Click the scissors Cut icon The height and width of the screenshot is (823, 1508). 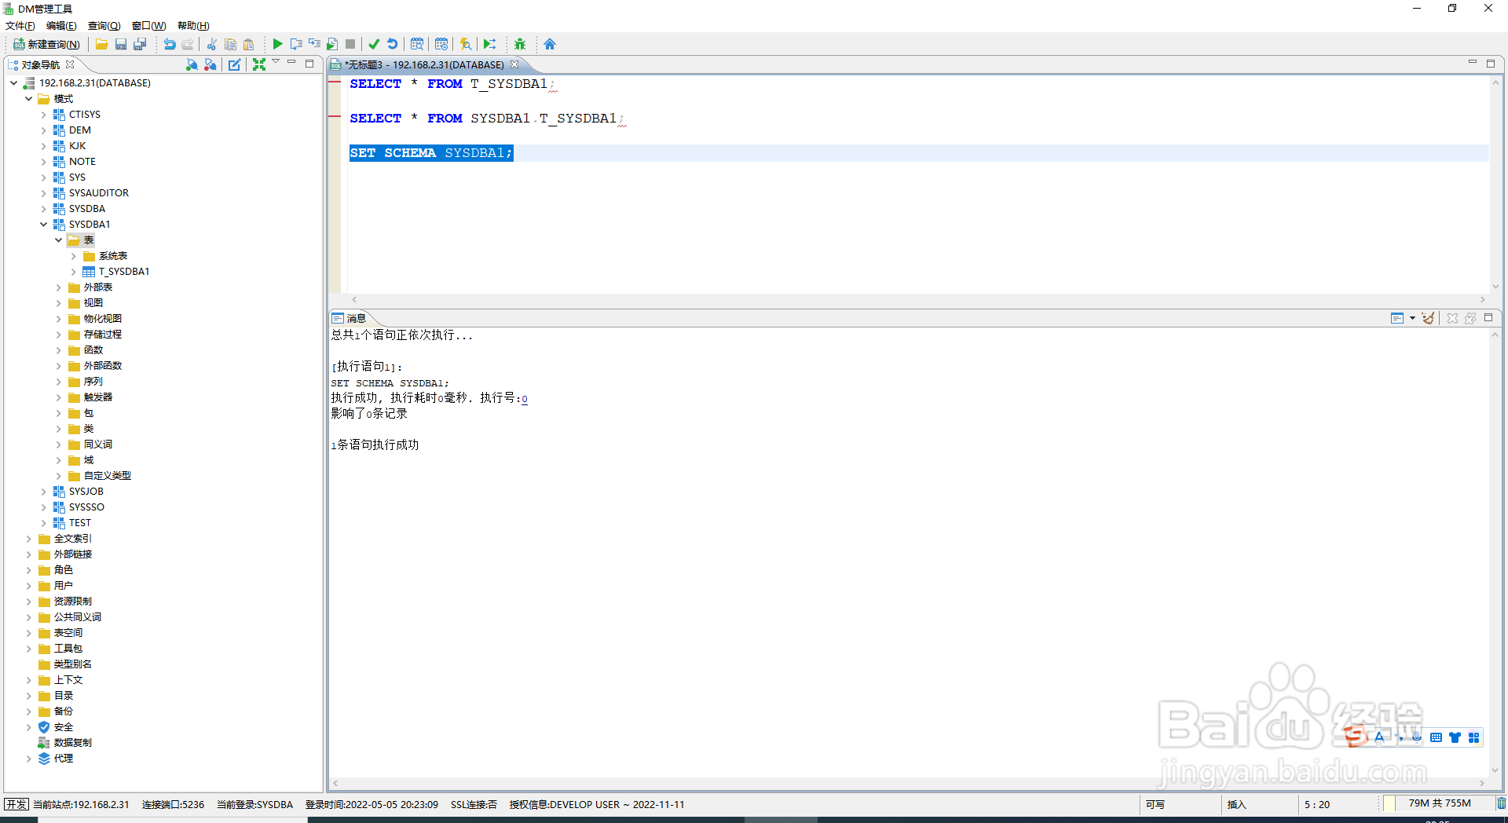(x=211, y=45)
